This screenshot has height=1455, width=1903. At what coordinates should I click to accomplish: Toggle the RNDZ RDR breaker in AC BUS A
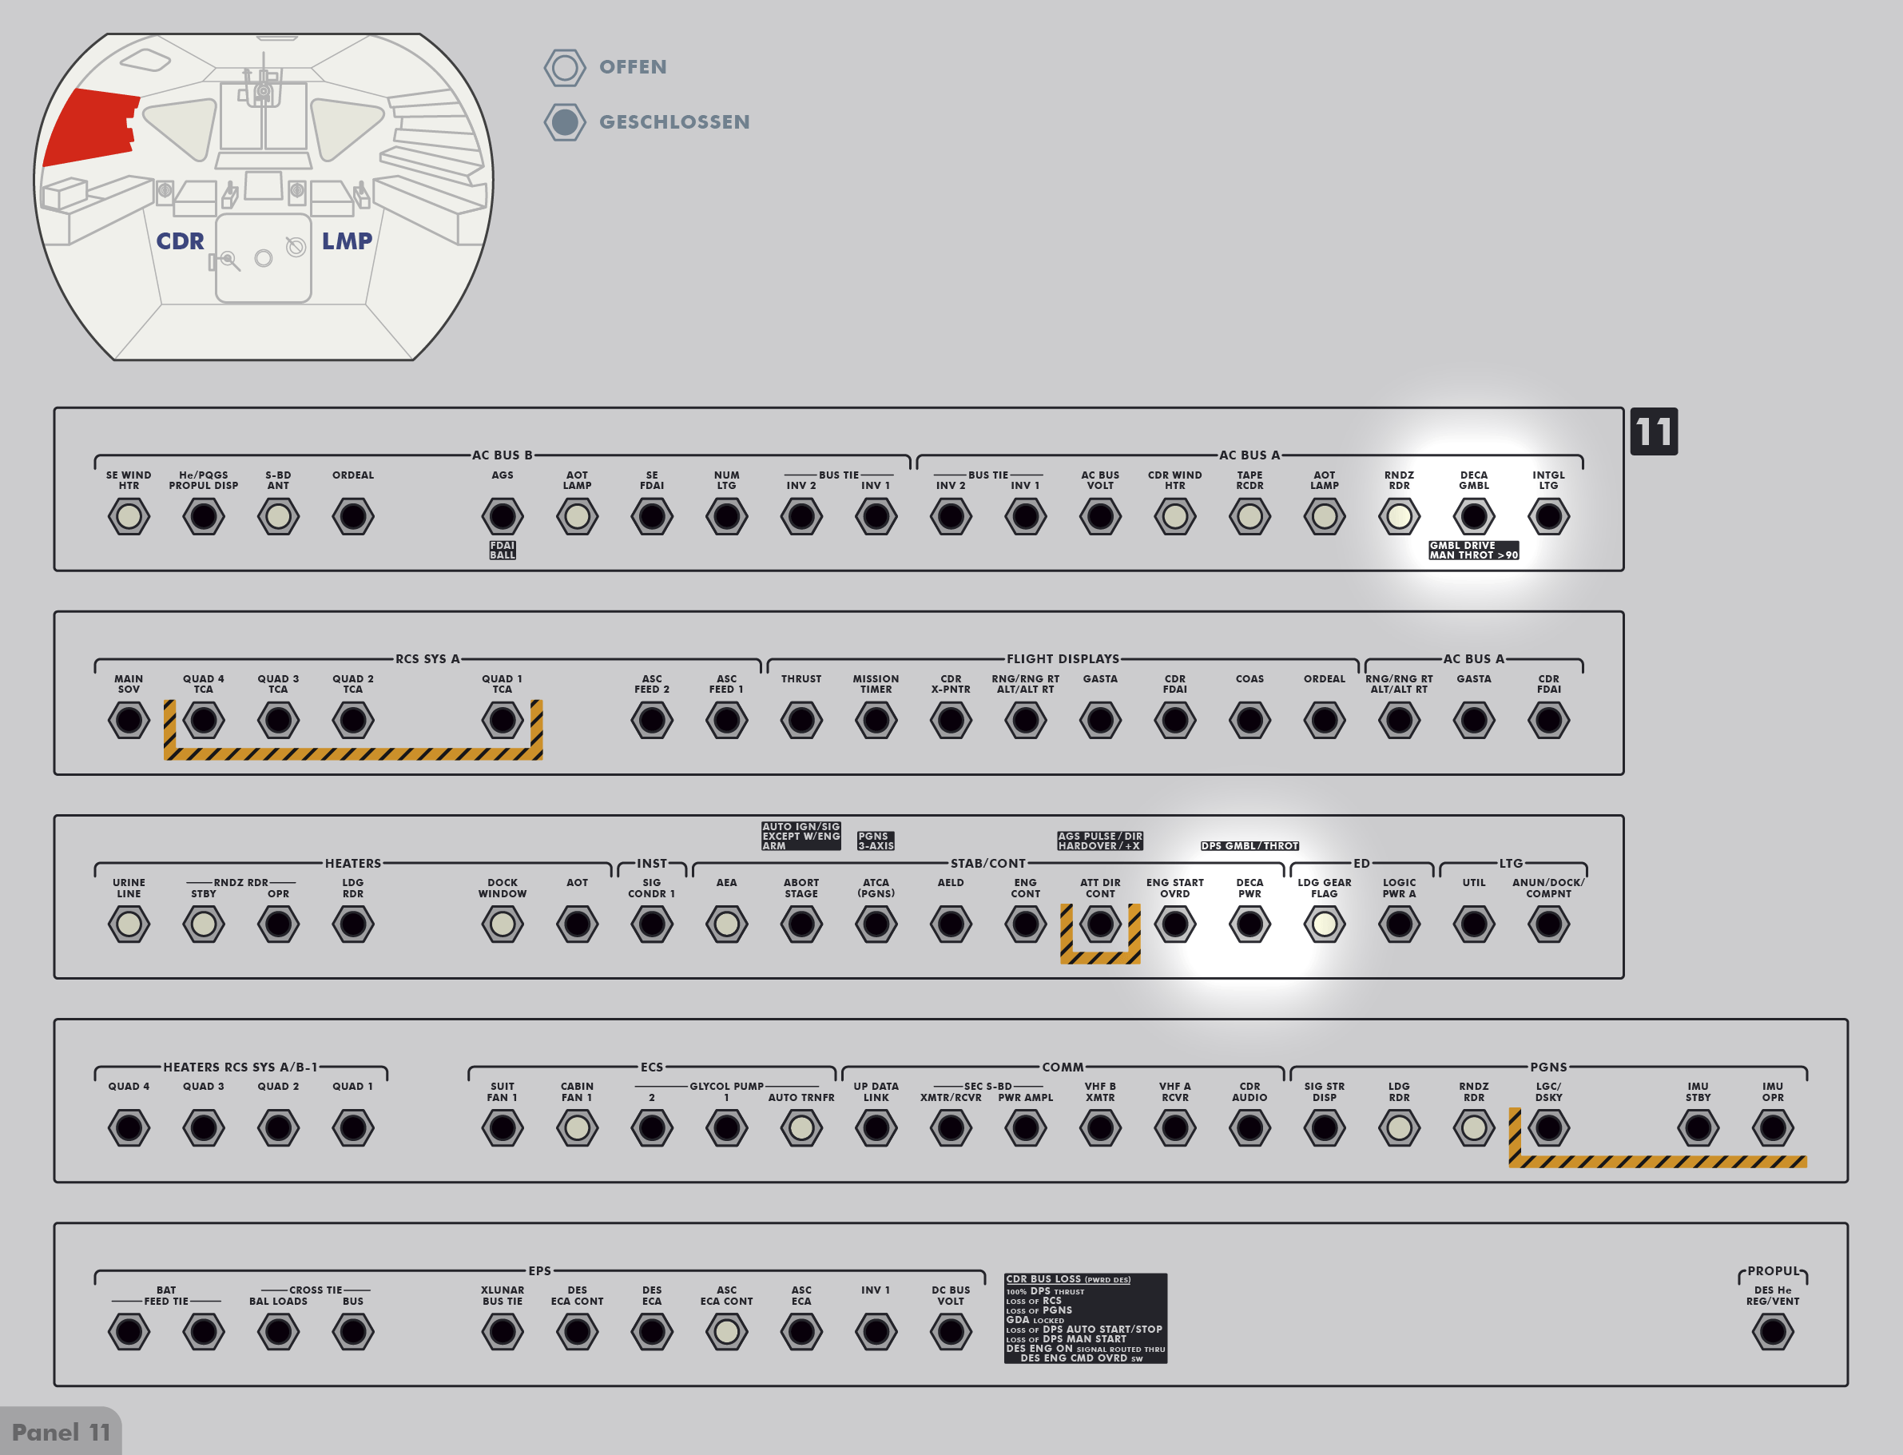(1398, 517)
